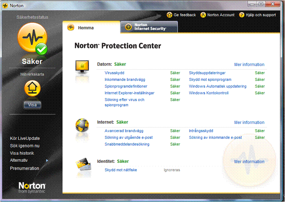Open the Hemma tab

click(x=91, y=28)
